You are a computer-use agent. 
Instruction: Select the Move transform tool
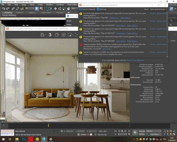click(x=55, y=9)
